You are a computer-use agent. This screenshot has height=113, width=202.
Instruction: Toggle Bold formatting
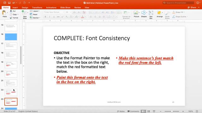[45, 17]
